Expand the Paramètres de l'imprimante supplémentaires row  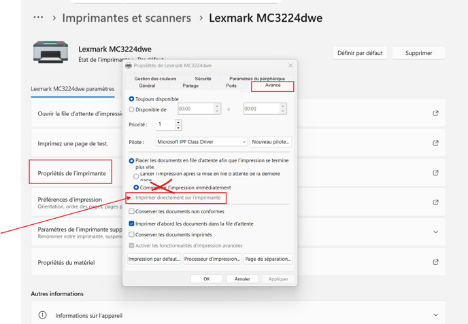[435, 232]
